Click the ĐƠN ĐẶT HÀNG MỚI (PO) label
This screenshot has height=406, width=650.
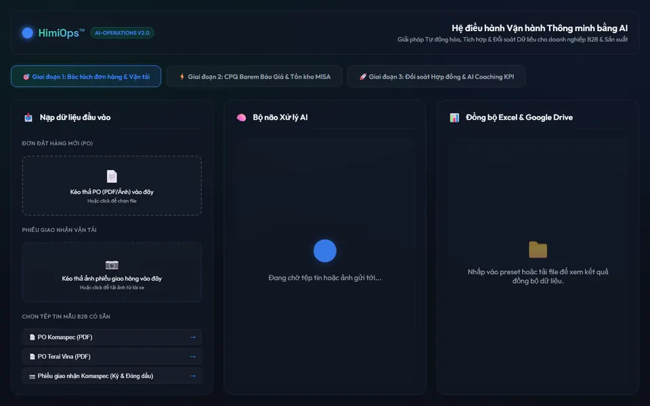(57, 143)
